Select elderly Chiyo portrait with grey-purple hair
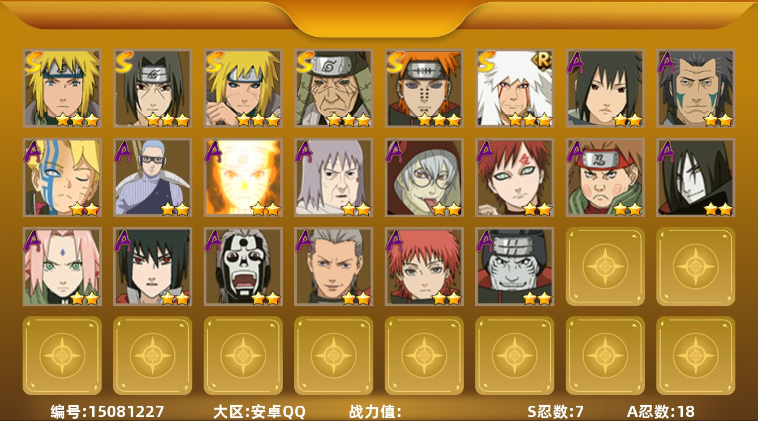The image size is (758, 421). (334, 177)
